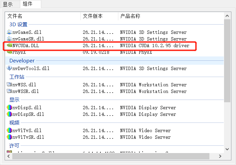The image size is (236, 165).
Task: Select the nvDispSR.dll file name
Action: tap(28, 114)
